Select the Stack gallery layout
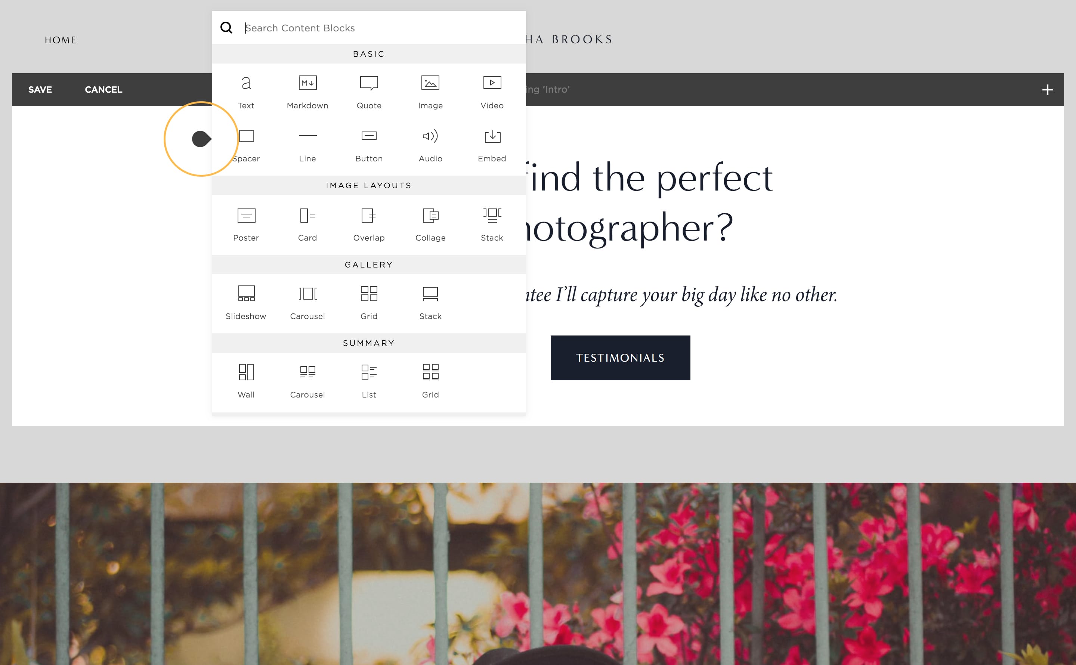The image size is (1076, 665). click(x=430, y=302)
